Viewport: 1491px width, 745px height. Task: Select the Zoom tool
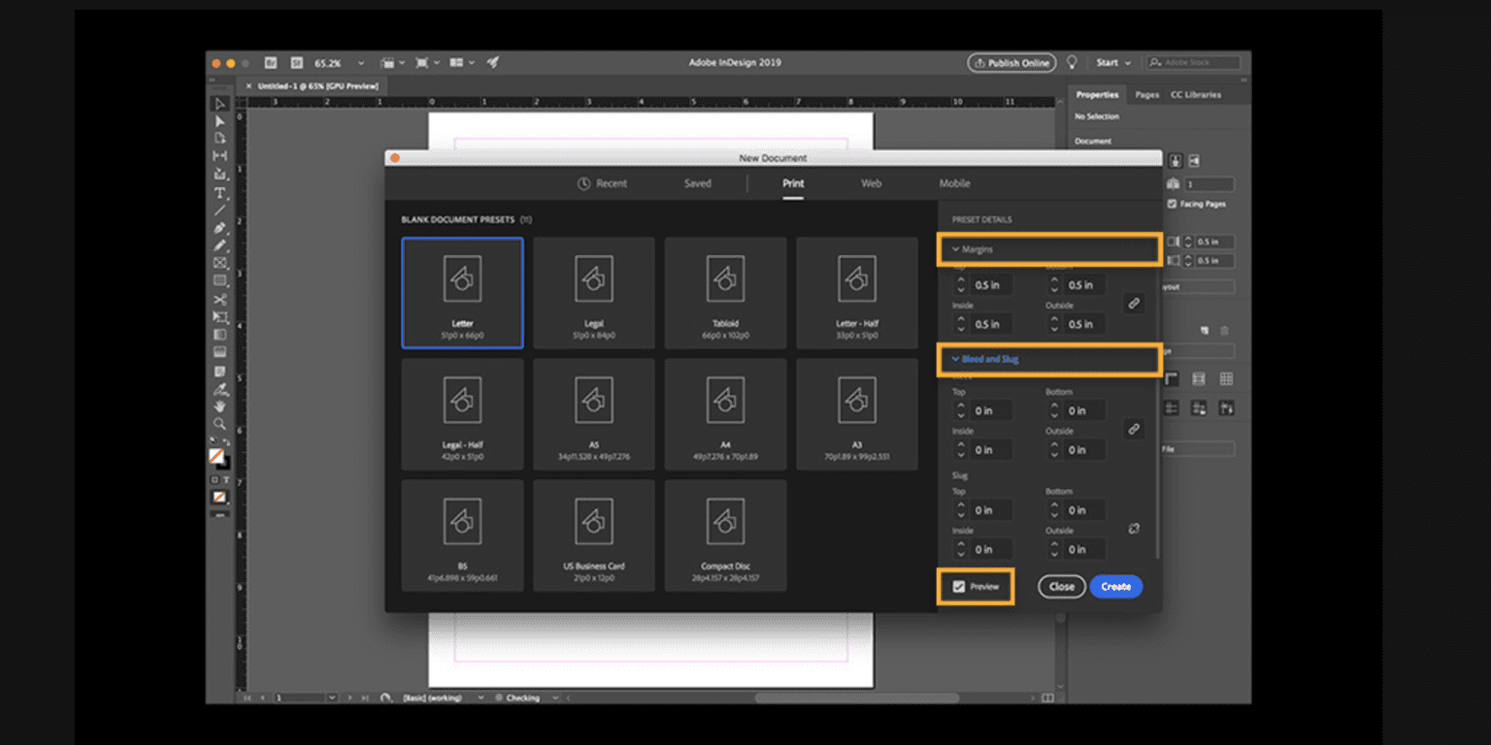(220, 424)
